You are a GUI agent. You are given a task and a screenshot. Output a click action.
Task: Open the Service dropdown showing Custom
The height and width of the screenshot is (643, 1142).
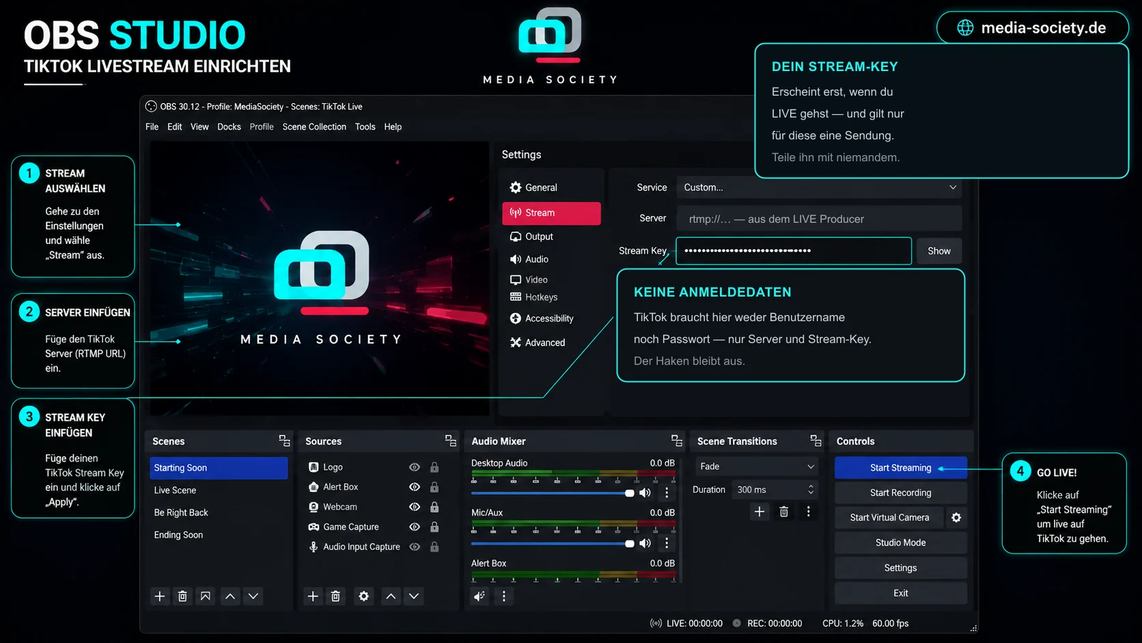tap(819, 187)
